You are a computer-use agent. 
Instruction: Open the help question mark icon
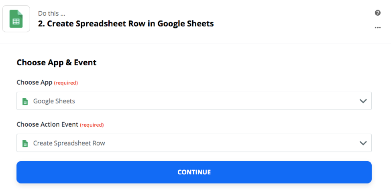point(377,13)
